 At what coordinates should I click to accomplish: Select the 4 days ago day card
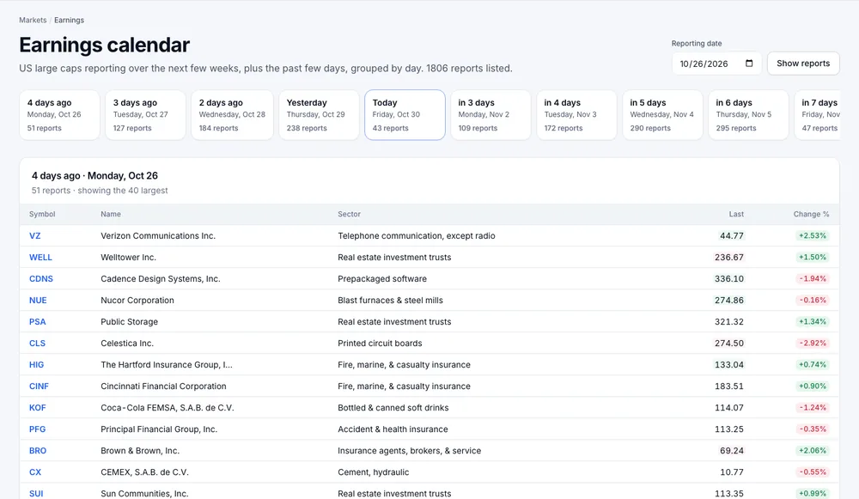(60, 115)
